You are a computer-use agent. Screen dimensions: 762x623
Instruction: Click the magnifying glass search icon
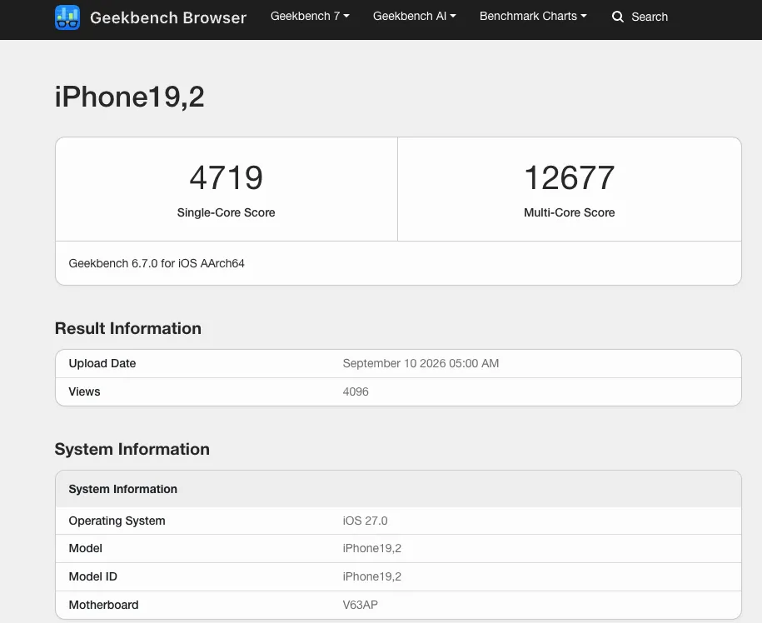[618, 17]
